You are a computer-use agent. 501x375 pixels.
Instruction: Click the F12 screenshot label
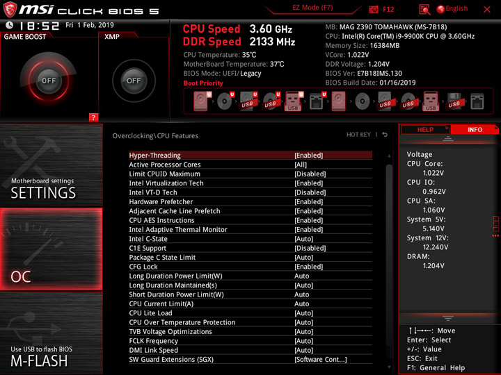tap(388, 9)
